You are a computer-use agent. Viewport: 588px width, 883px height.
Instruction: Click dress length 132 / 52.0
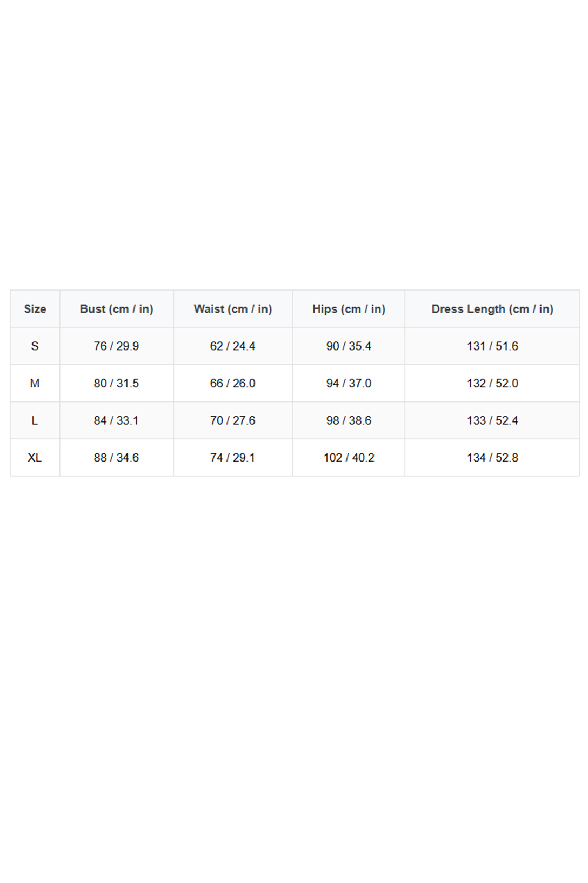click(492, 384)
